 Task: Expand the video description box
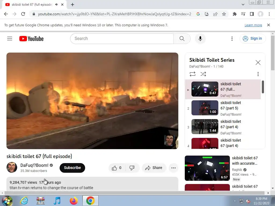coord(92,184)
